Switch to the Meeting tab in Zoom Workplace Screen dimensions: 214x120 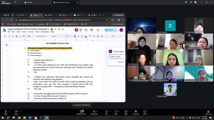click(28, 2)
